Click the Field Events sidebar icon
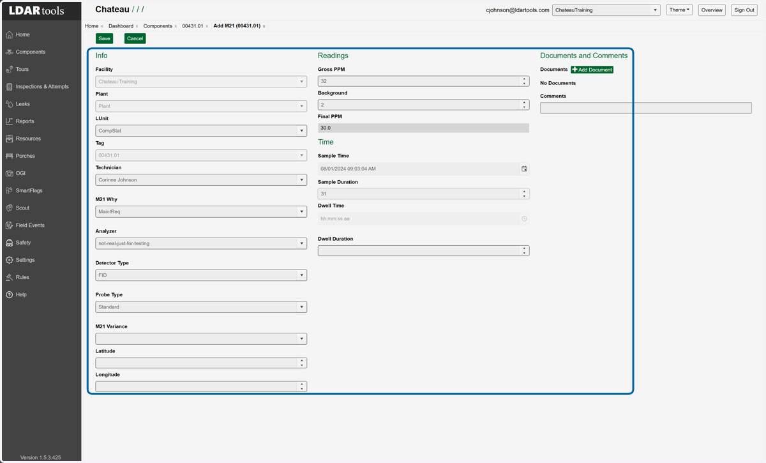Viewport: 766px width, 463px height. tap(9, 225)
